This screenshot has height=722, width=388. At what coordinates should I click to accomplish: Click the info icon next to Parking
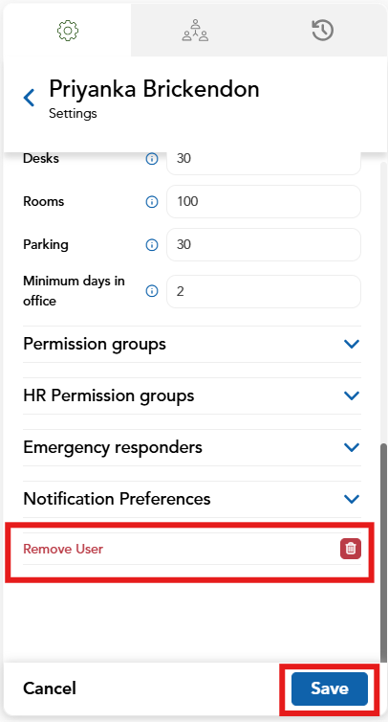pos(152,245)
